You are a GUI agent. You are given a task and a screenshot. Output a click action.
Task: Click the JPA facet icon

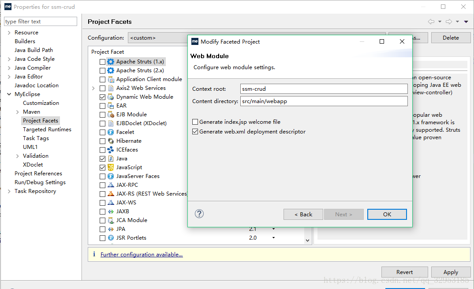[x=111, y=229]
